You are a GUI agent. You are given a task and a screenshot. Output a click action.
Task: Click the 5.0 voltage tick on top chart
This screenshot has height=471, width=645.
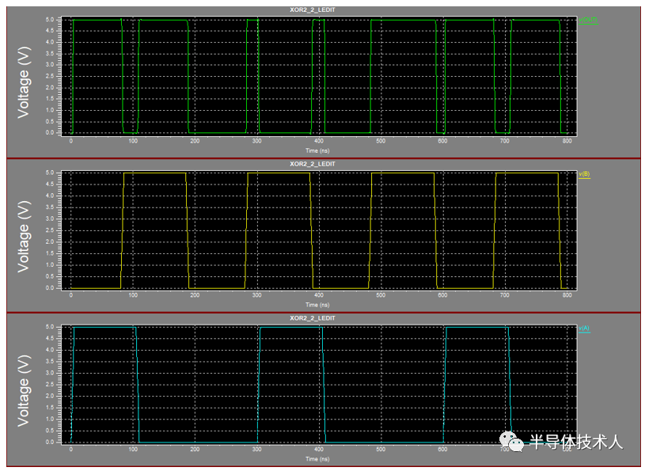pyautogui.click(x=50, y=19)
